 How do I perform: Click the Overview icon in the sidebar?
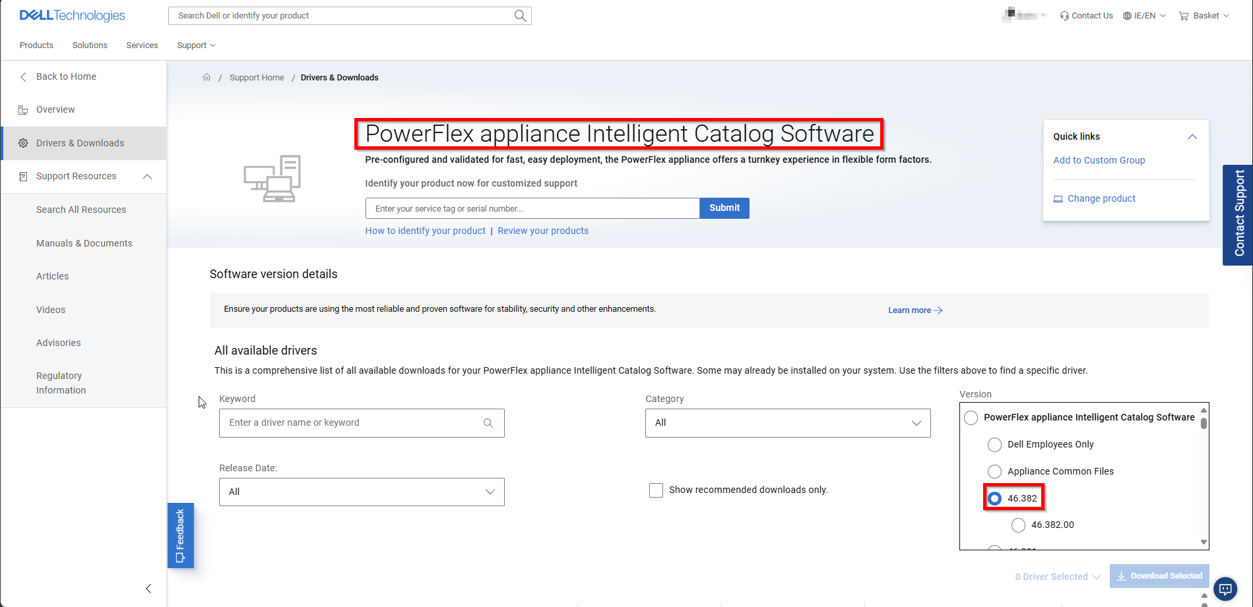tap(23, 109)
